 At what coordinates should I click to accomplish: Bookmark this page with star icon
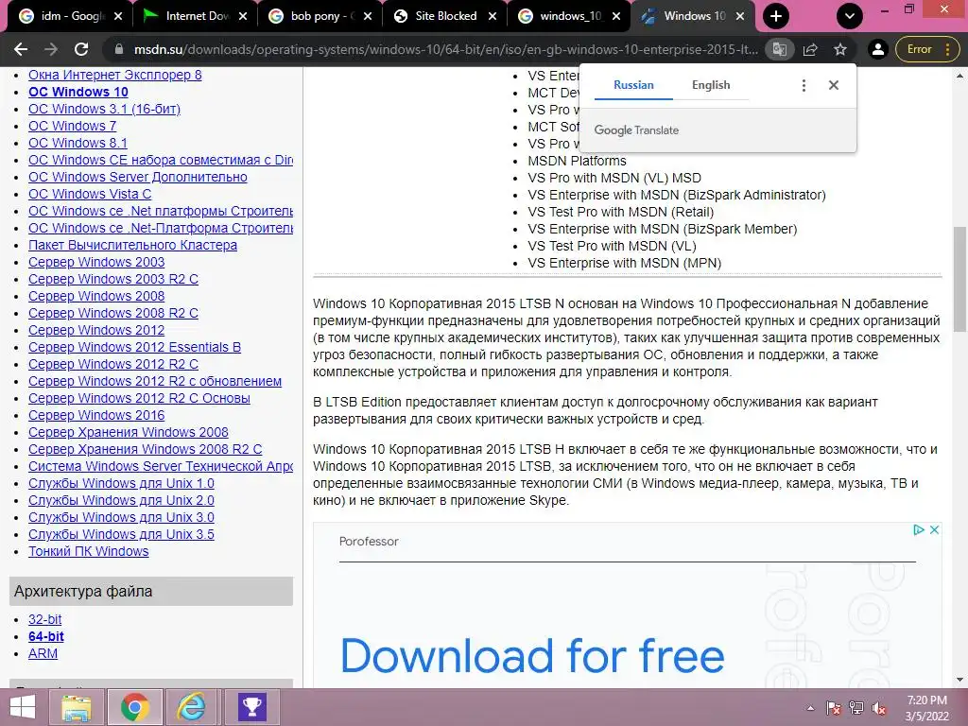pos(840,49)
